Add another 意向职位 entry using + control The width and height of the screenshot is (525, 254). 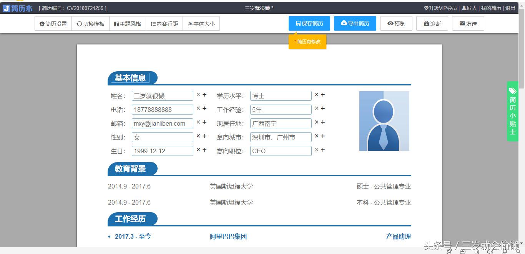coord(323,149)
